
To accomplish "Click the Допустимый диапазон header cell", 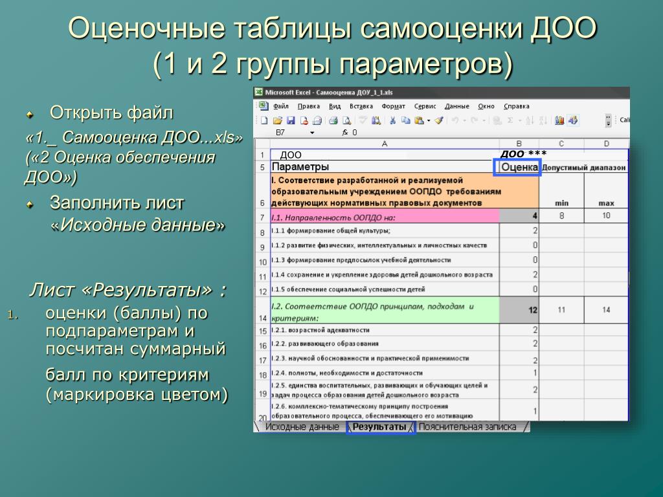I will [583, 168].
